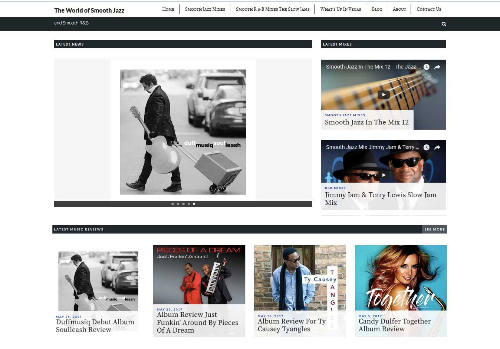Open the search magnifier icon
The width and height of the screenshot is (500, 349).
click(x=444, y=24)
